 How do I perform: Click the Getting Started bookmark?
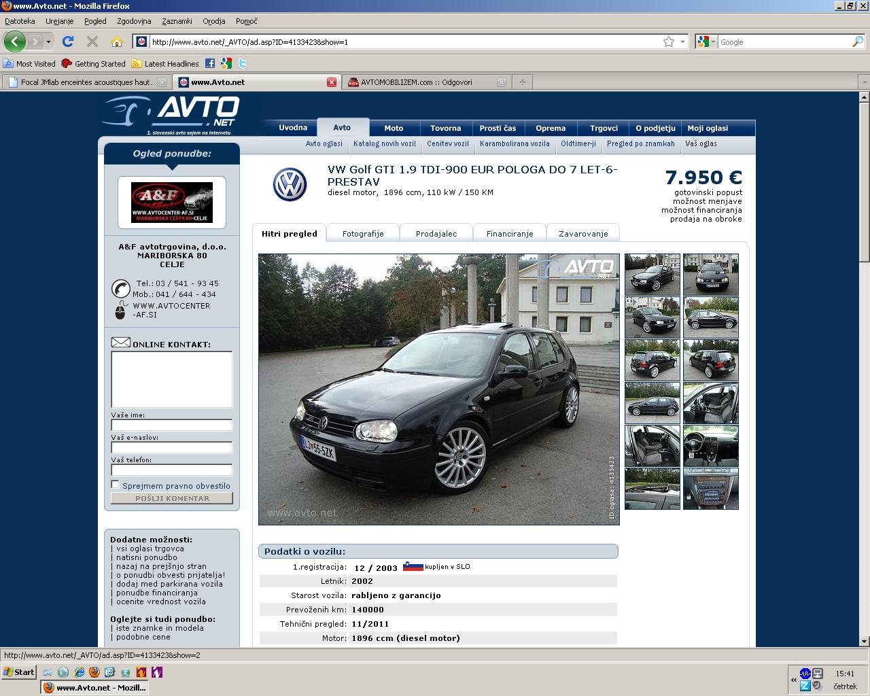tap(94, 63)
